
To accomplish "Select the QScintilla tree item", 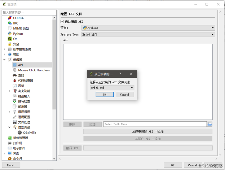I will 29,133.
